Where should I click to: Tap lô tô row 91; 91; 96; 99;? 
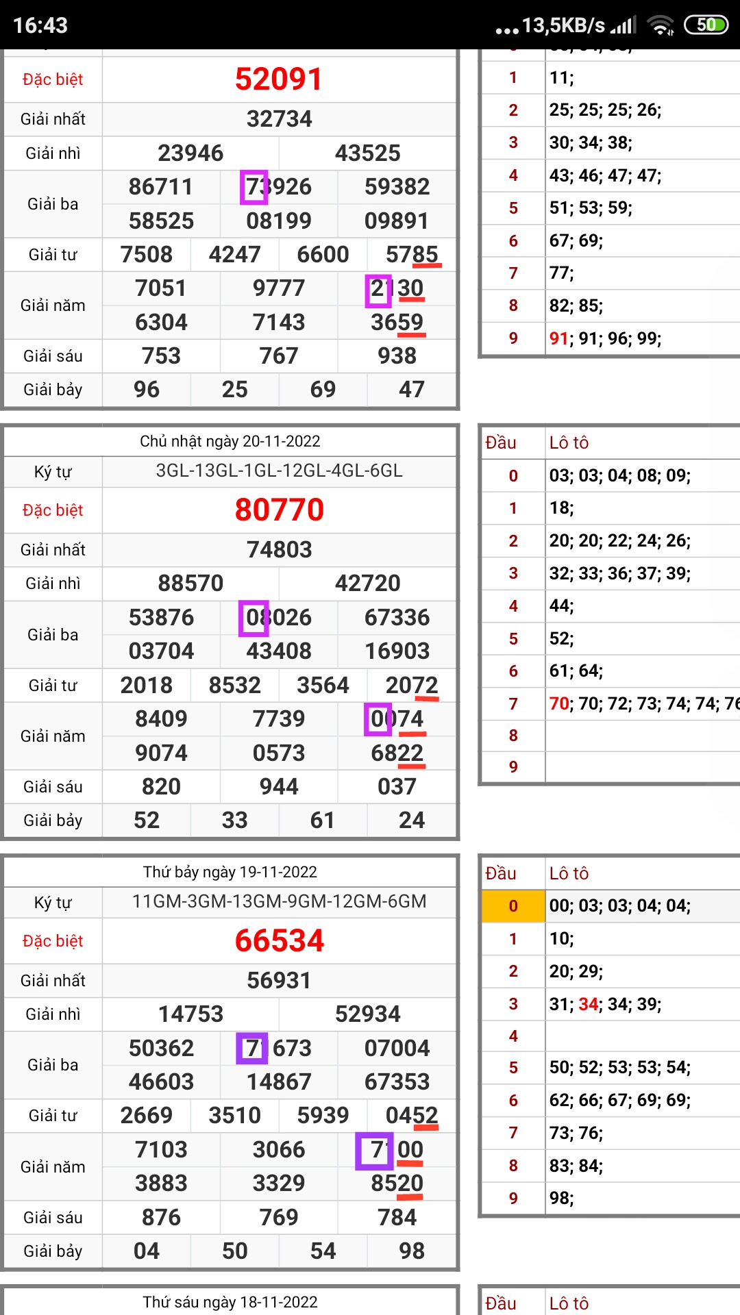(605, 338)
